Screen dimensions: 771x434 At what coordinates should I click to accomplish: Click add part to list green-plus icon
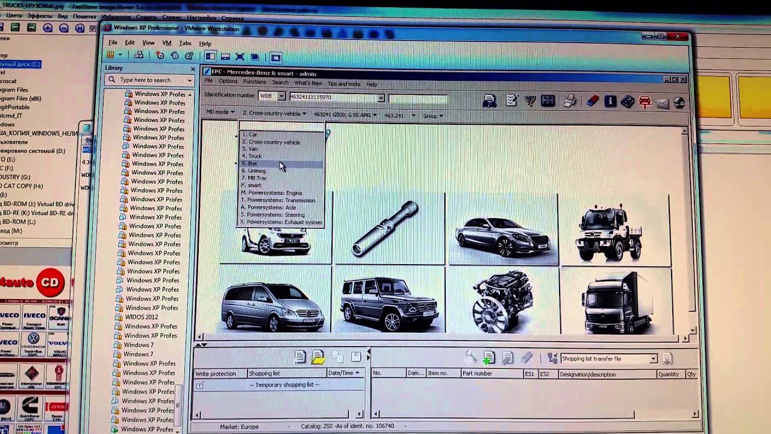coord(489,358)
